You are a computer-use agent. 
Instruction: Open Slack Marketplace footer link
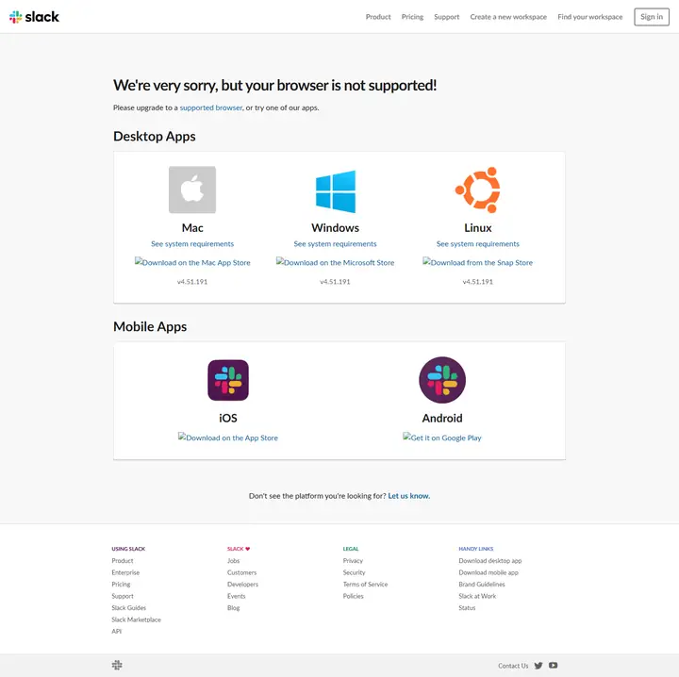(136, 619)
